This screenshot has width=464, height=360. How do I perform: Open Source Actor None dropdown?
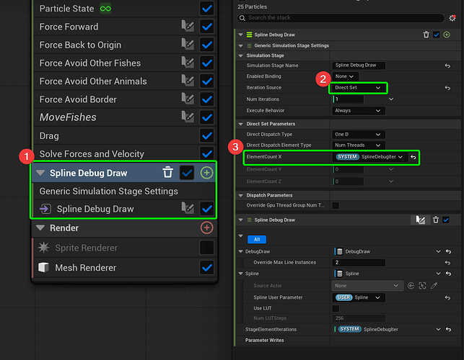click(x=367, y=286)
